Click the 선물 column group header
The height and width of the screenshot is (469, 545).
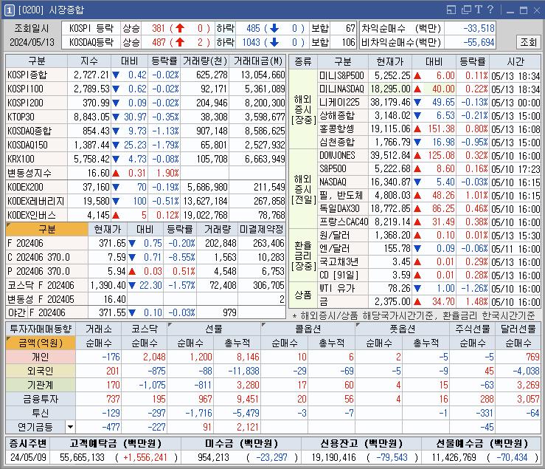point(213,329)
